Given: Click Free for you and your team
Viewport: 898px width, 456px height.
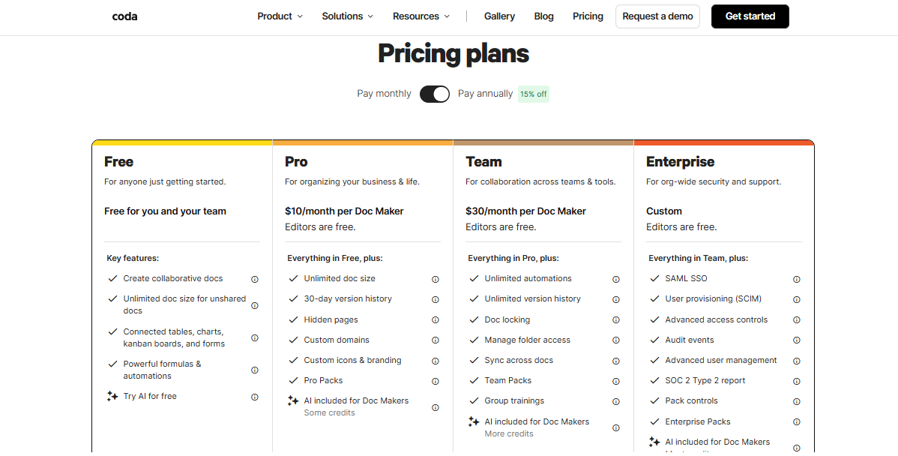Looking at the screenshot, I should [x=165, y=211].
